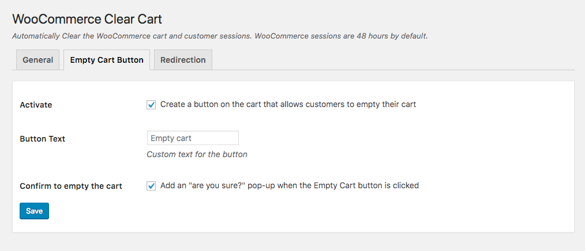Open the Redirection tab
The width and height of the screenshot is (585, 251).
(x=183, y=60)
